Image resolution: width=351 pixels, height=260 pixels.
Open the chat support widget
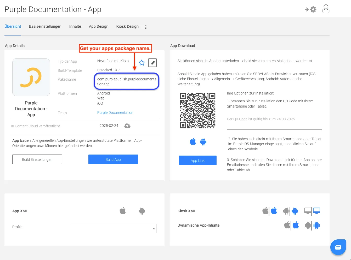[x=338, y=247]
